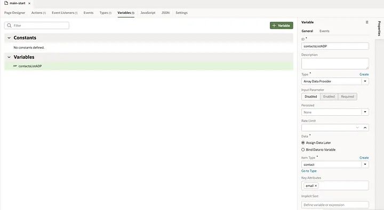This screenshot has width=384, height=210.
Task: Open the JSON tab
Action: [x=165, y=13]
